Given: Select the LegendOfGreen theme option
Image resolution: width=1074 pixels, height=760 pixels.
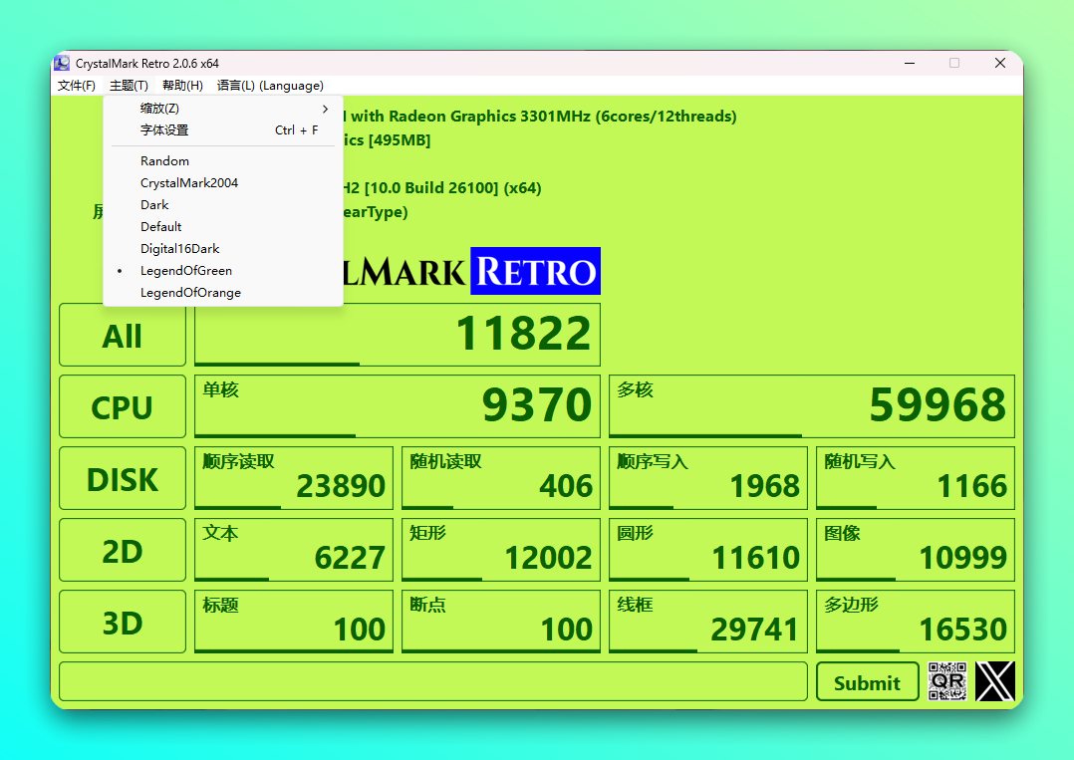Looking at the screenshot, I should [186, 271].
